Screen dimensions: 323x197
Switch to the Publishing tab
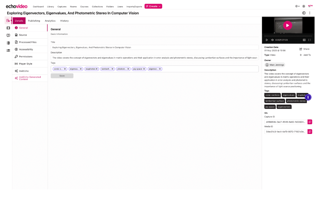[x=34, y=21]
